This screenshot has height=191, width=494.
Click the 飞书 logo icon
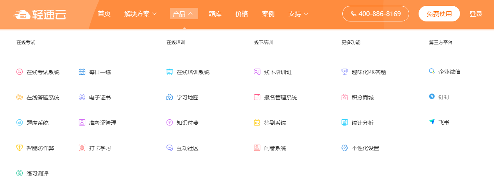point(432,122)
